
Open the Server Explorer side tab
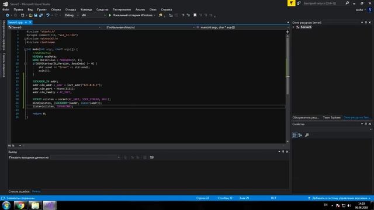(4, 35)
